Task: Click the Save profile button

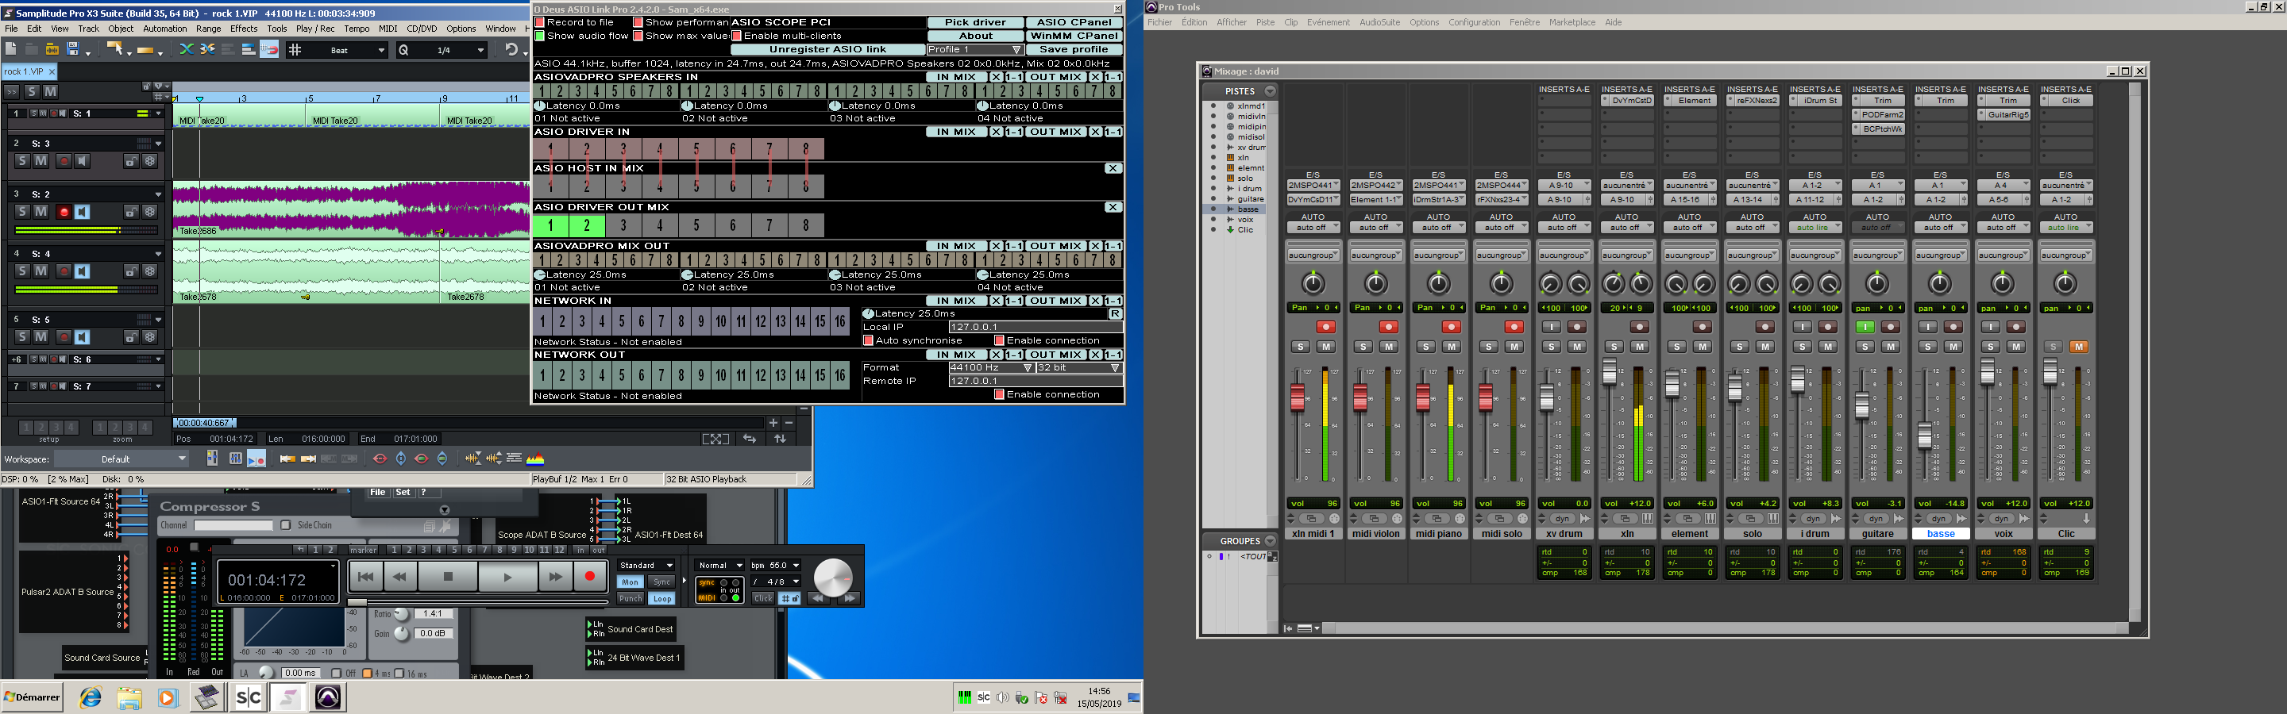Action: (x=1074, y=50)
